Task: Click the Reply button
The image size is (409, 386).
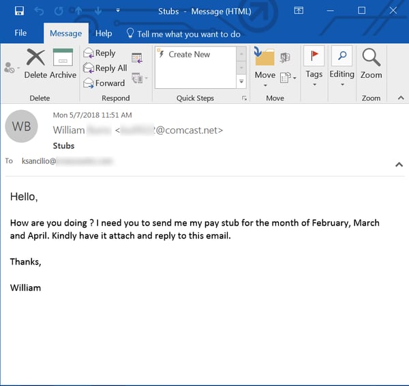Action: tap(100, 53)
